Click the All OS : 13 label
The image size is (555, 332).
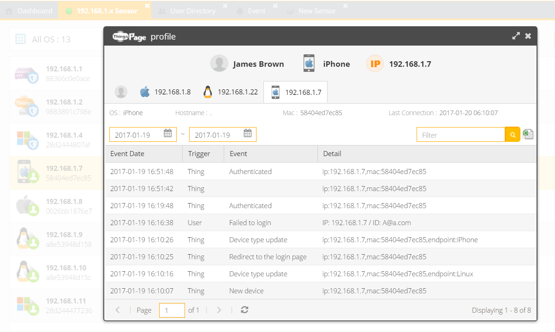click(51, 40)
